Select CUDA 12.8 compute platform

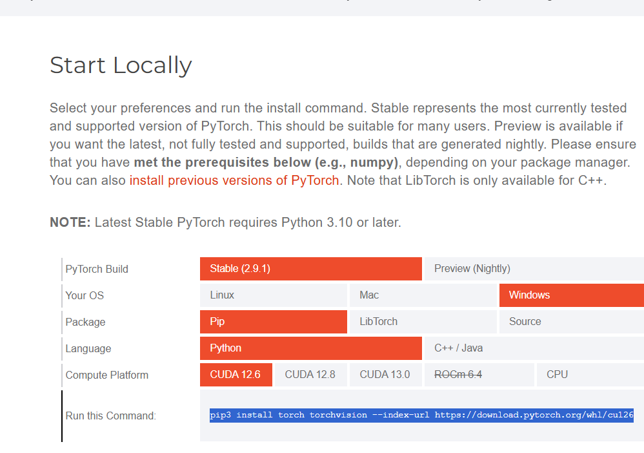(310, 375)
